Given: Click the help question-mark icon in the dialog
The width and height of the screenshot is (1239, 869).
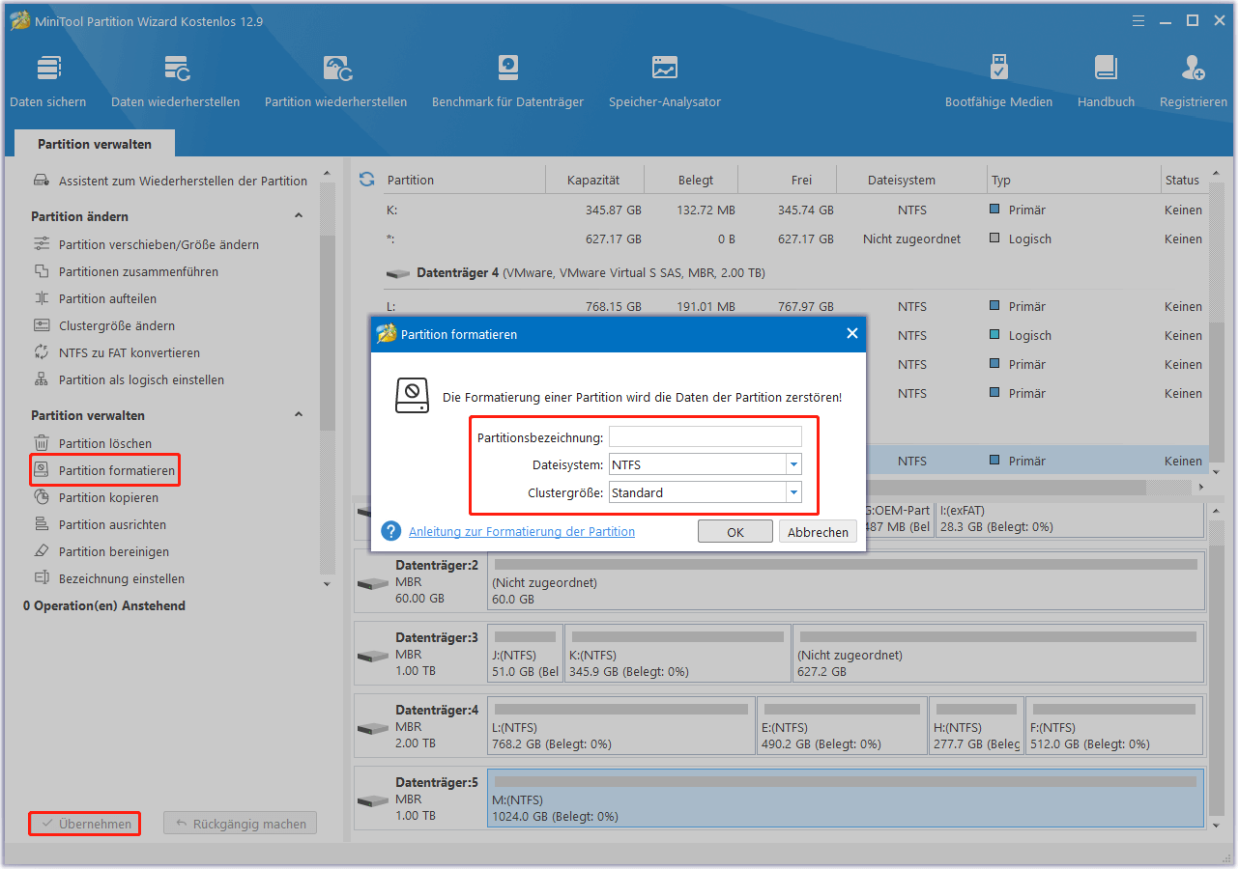Looking at the screenshot, I should pyautogui.click(x=390, y=531).
